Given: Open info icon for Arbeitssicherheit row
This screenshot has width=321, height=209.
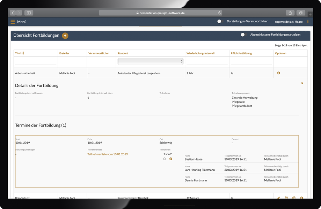Looking at the screenshot, I should 278,73.
